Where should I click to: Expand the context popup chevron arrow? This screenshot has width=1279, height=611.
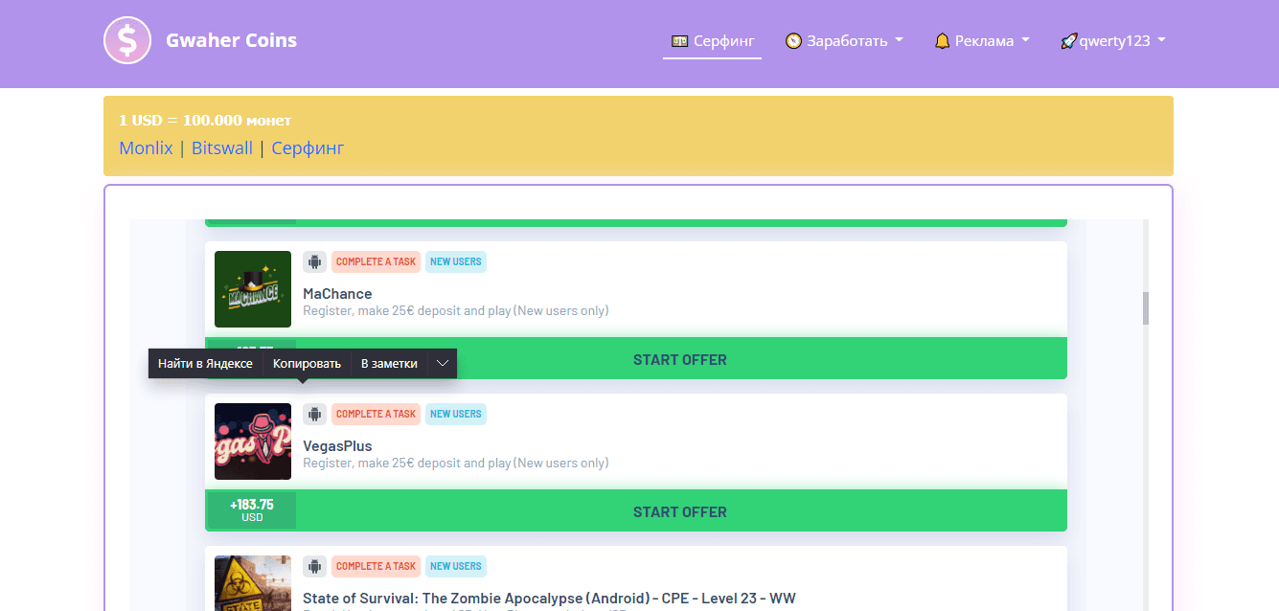[442, 364]
